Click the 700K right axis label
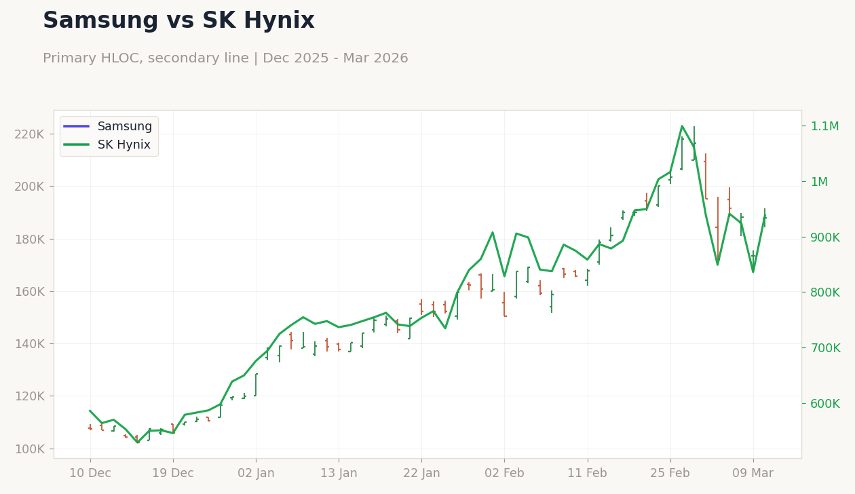Viewport: 855px width, 494px height. [x=825, y=348]
